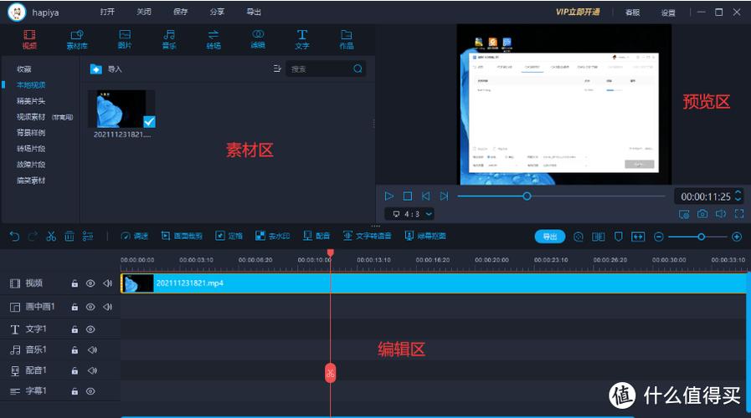Enter fullscreen preview

[739, 214]
